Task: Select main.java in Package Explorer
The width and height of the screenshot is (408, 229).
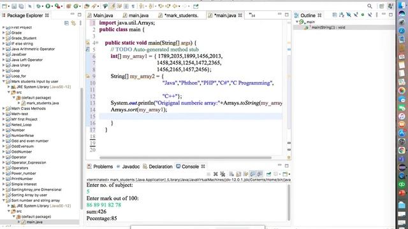Action: (34, 222)
